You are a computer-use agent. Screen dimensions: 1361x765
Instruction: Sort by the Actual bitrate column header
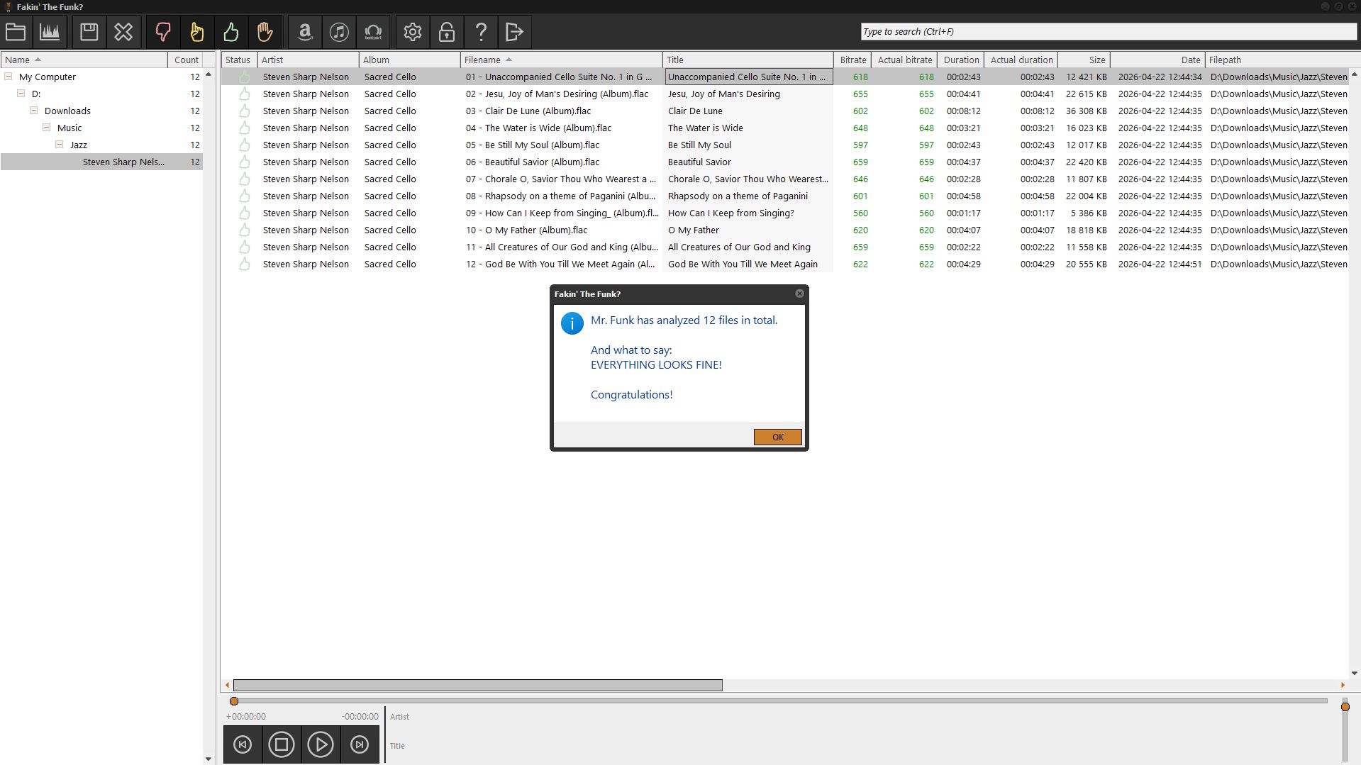click(904, 60)
